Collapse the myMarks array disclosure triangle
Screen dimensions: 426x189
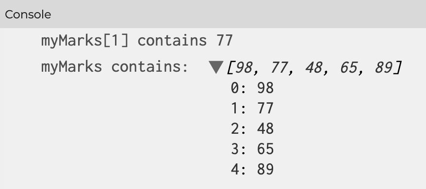point(216,67)
